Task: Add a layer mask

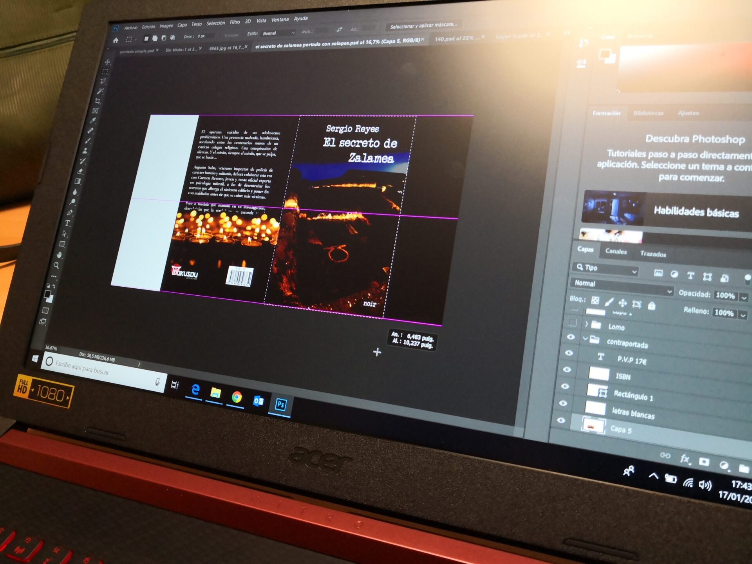Action: tap(704, 462)
